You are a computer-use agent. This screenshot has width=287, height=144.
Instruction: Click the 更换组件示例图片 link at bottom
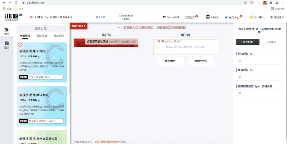point(108,142)
